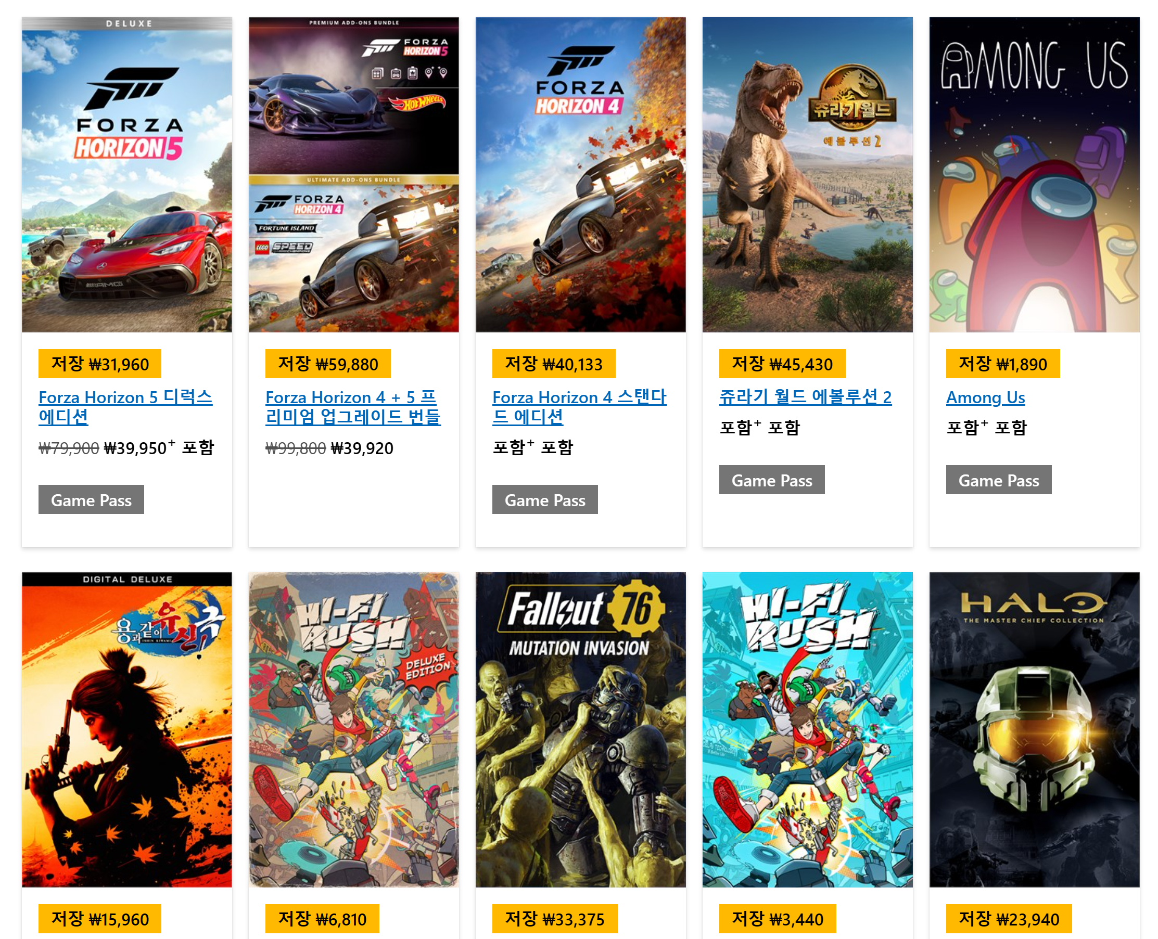Open the standard Hi-Fi Rush cover art

pyautogui.click(x=807, y=730)
